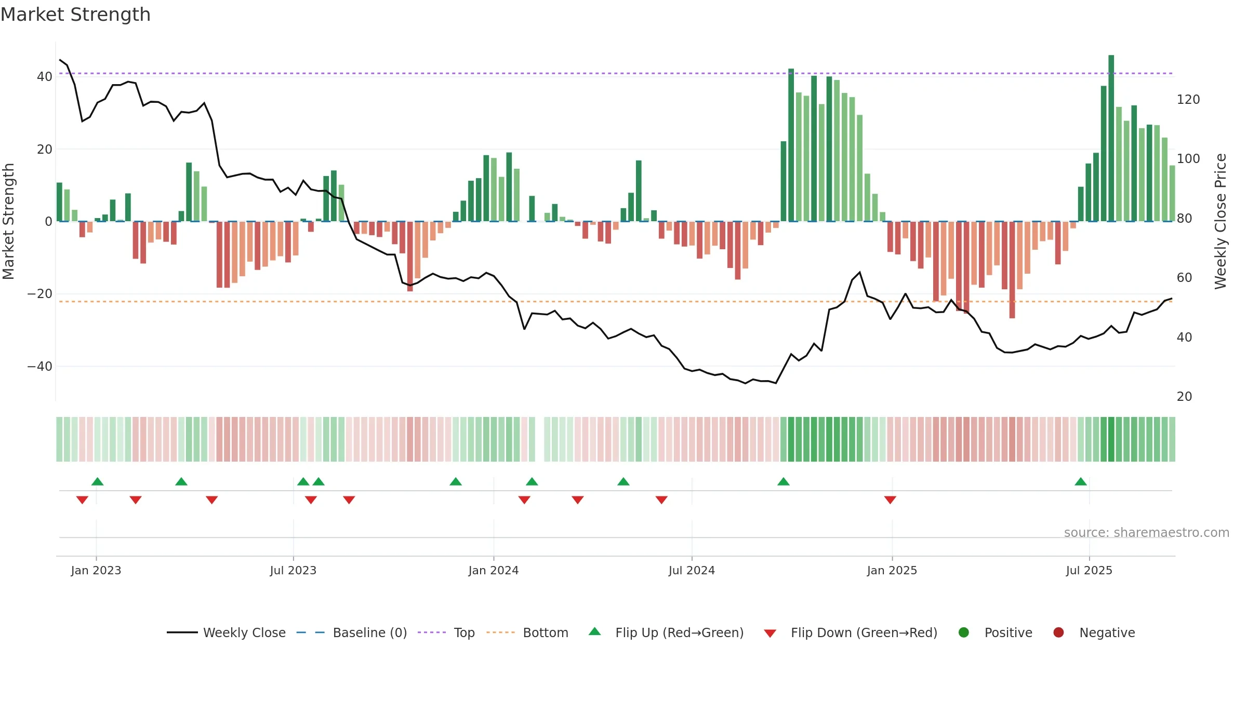Click the 120 tick on the right price axis

coord(1188,99)
